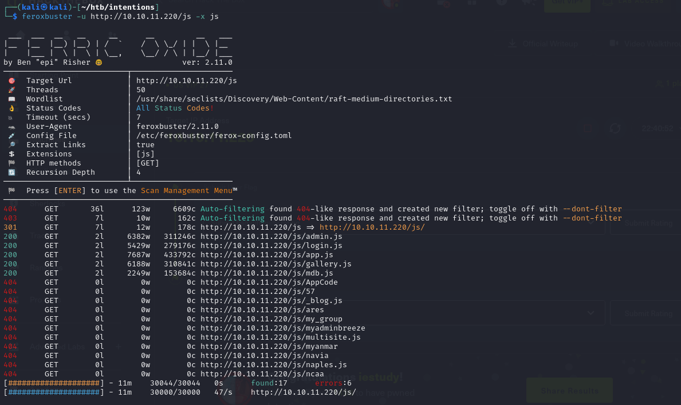This screenshot has width=681, height=405.
Task: Click the /js/57 URL result
Action: (258, 292)
